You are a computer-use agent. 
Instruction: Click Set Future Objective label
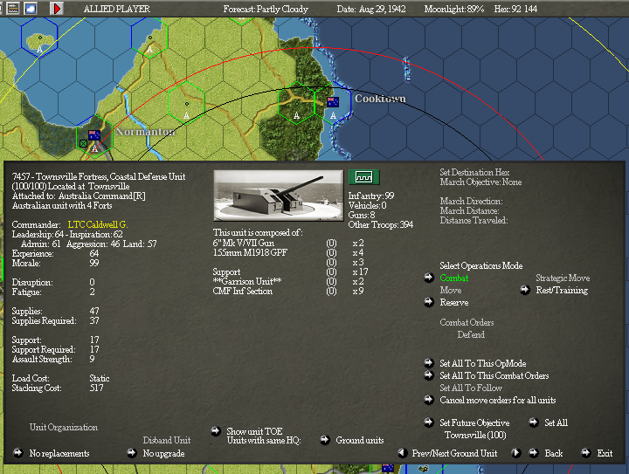(474, 422)
